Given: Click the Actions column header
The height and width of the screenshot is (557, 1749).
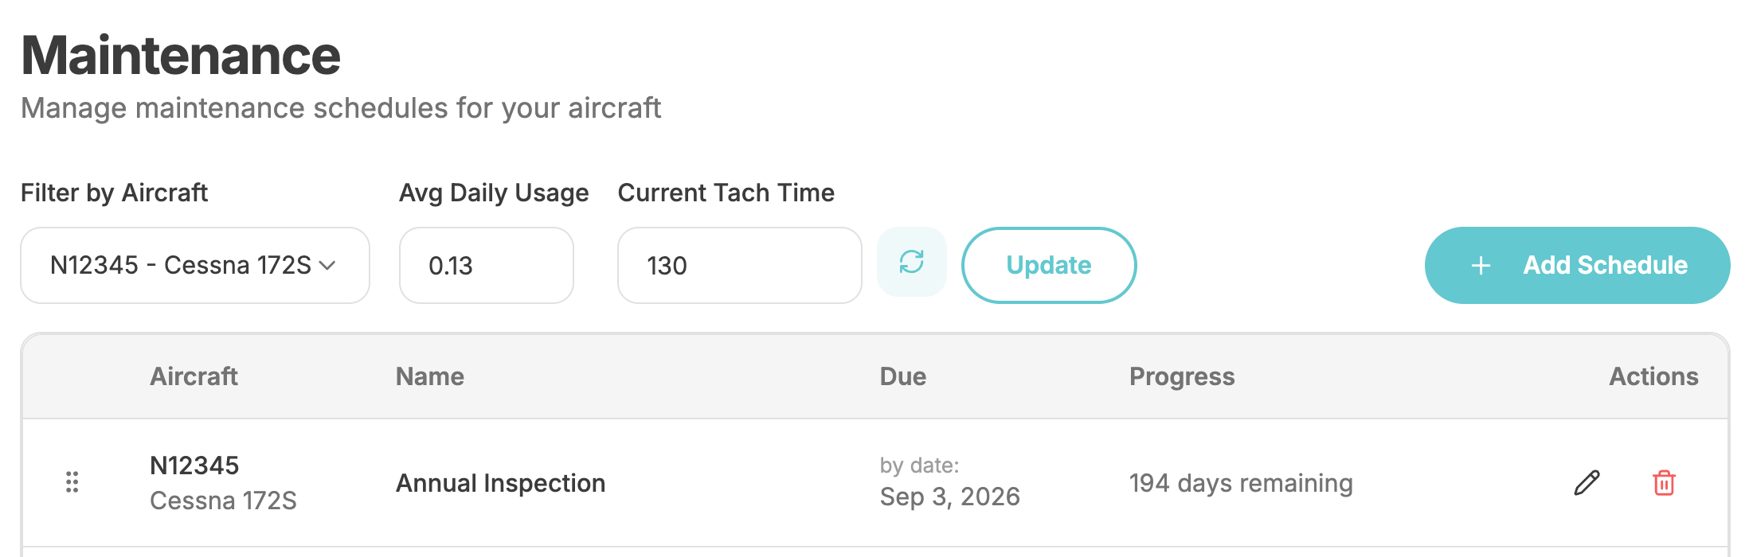Looking at the screenshot, I should click(x=1653, y=376).
